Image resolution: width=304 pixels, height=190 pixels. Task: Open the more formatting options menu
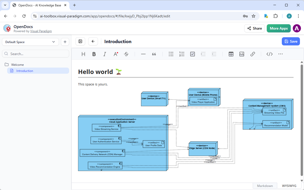click(281, 54)
